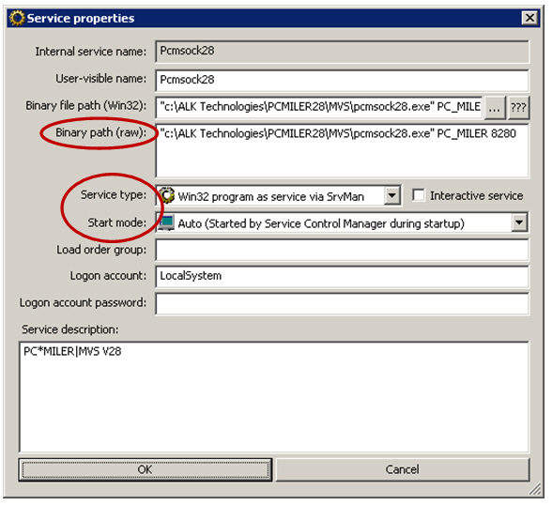Focus the Logon account password field

342,303
